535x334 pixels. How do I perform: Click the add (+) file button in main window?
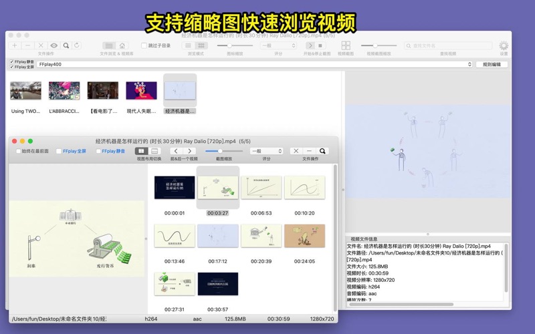pyautogui.click(x=15, y=45)
